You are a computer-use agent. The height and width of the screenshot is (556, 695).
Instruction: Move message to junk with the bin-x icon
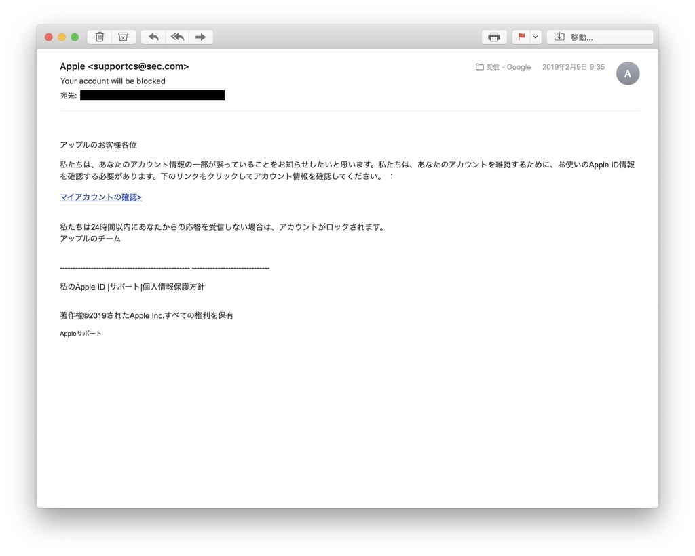(124, 37)
